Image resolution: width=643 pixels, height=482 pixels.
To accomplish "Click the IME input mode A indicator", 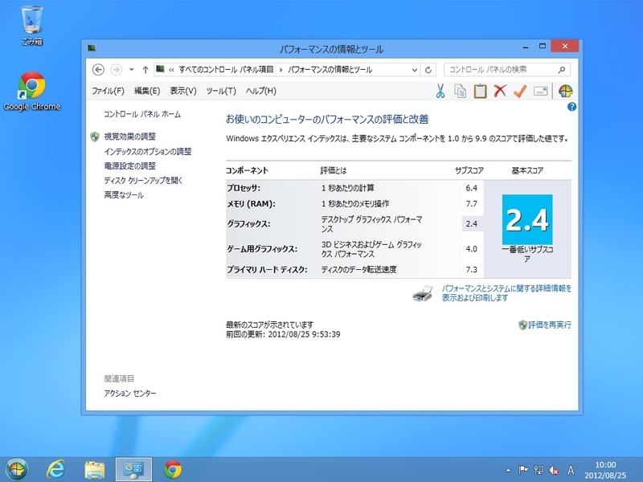I will (x=571, y=470).
